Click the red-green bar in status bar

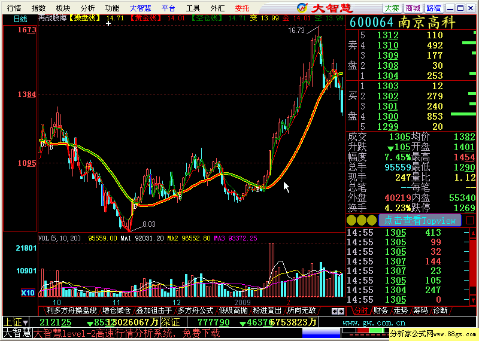coord(365,331)
